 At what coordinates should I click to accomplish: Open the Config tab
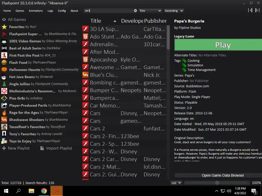[x=62, y=11]
